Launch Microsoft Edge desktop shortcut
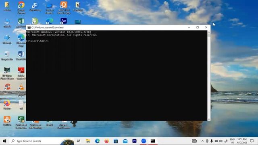Screen dimensions: 258x145 [21, 40]
